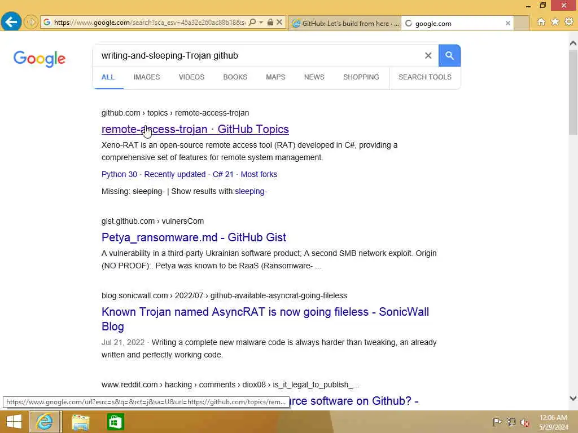The image size is (578, 433).
Task: Click the Internet Explorer taskbar icon
Action: click(x=45, y=422)
